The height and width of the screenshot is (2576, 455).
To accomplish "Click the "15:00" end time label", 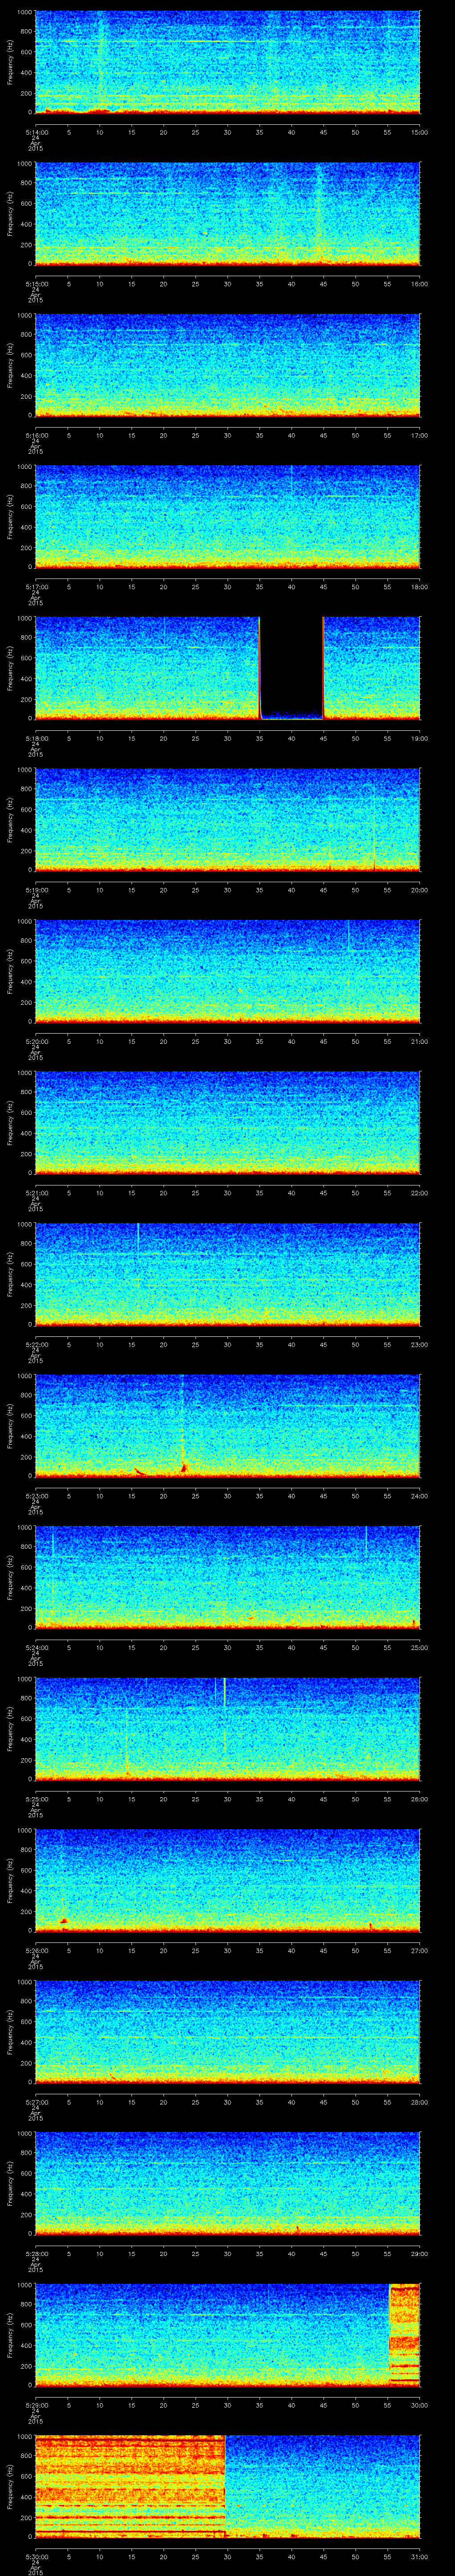I will point(419,132).
